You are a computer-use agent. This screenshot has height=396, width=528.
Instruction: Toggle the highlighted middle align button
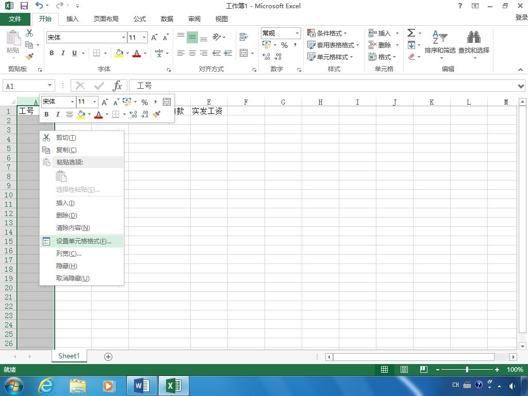click(192, 37)
